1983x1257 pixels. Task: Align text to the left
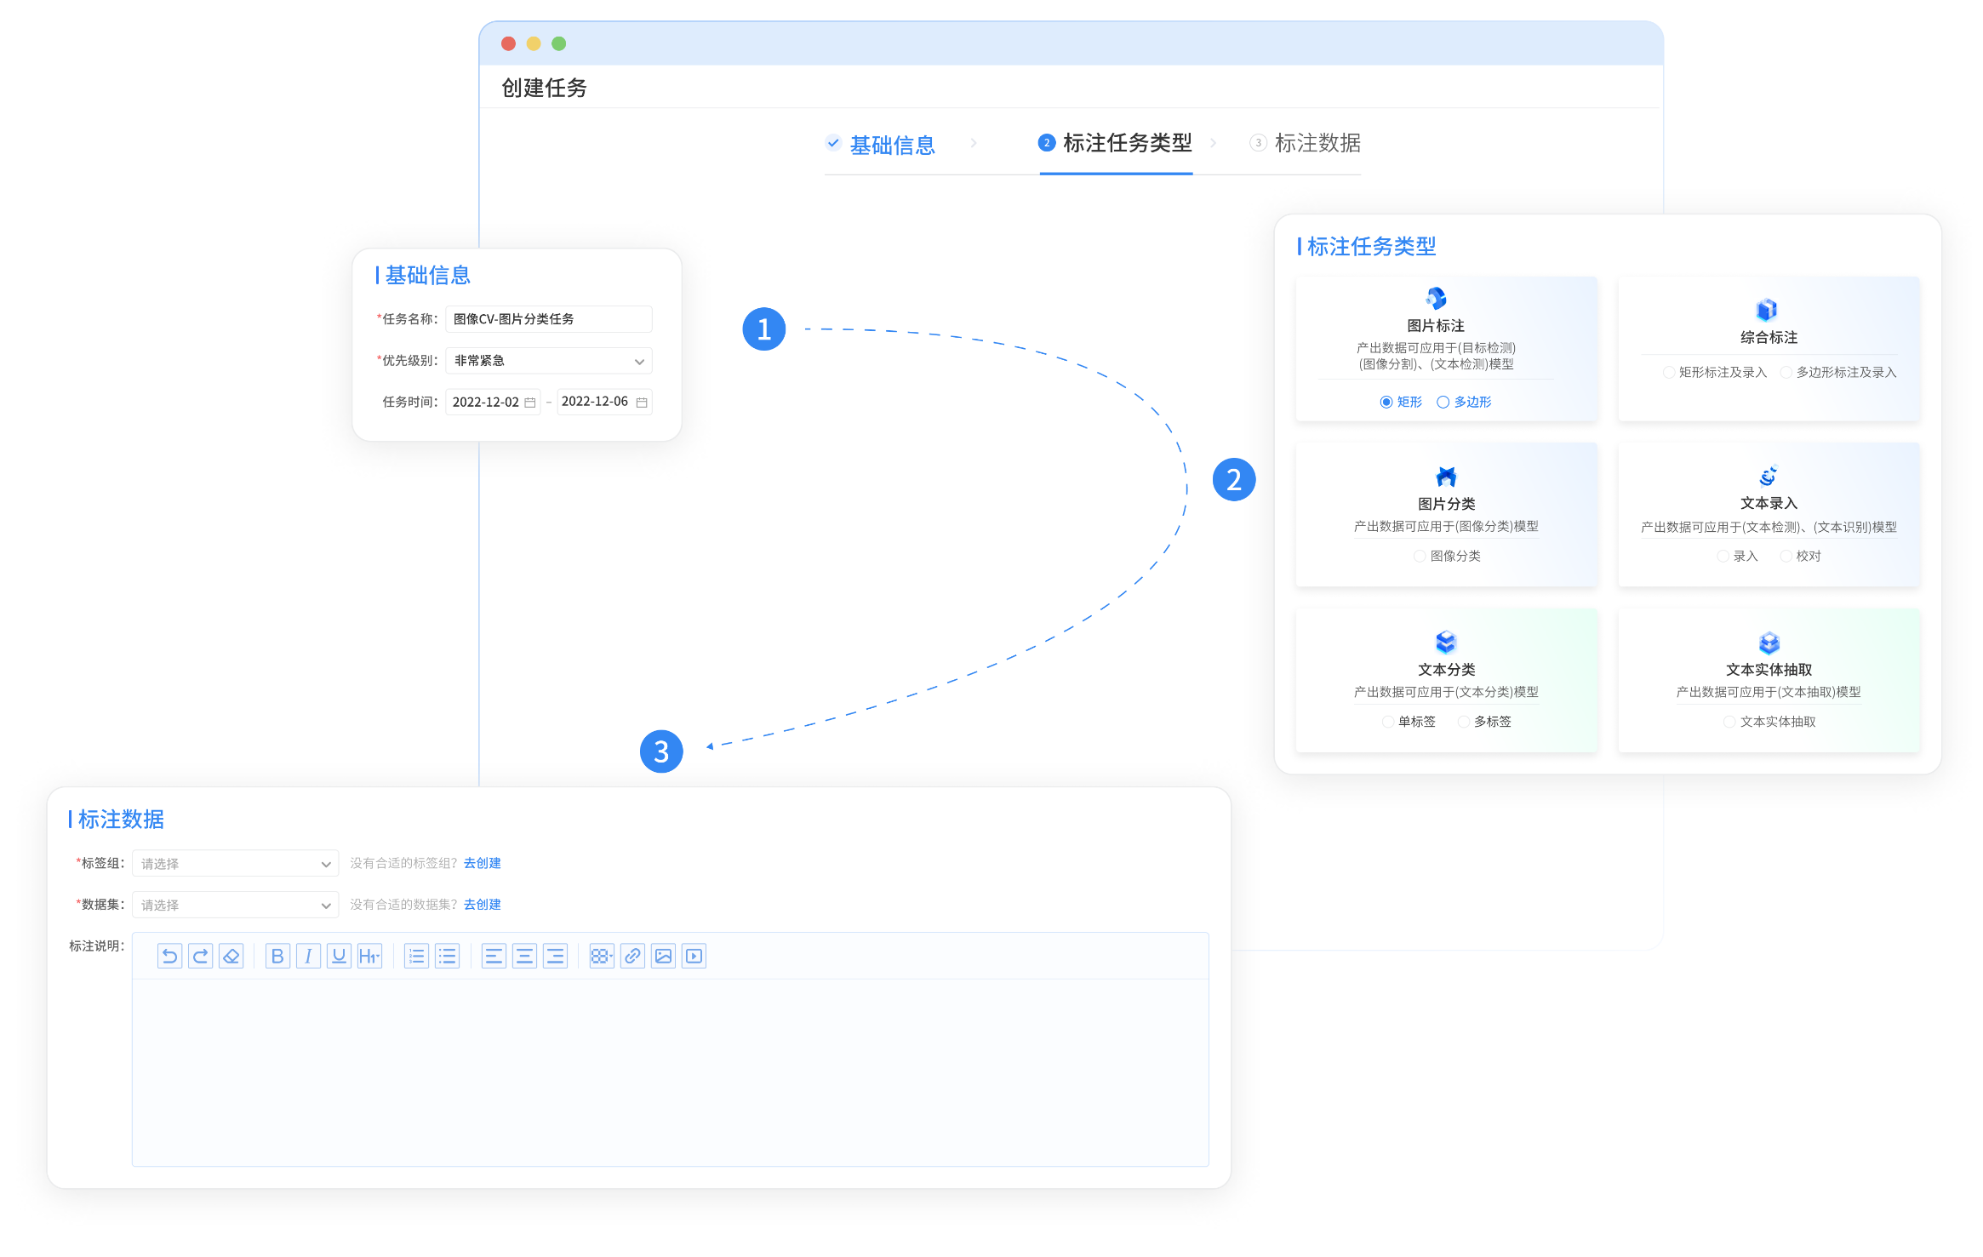[x=494, y=957]
